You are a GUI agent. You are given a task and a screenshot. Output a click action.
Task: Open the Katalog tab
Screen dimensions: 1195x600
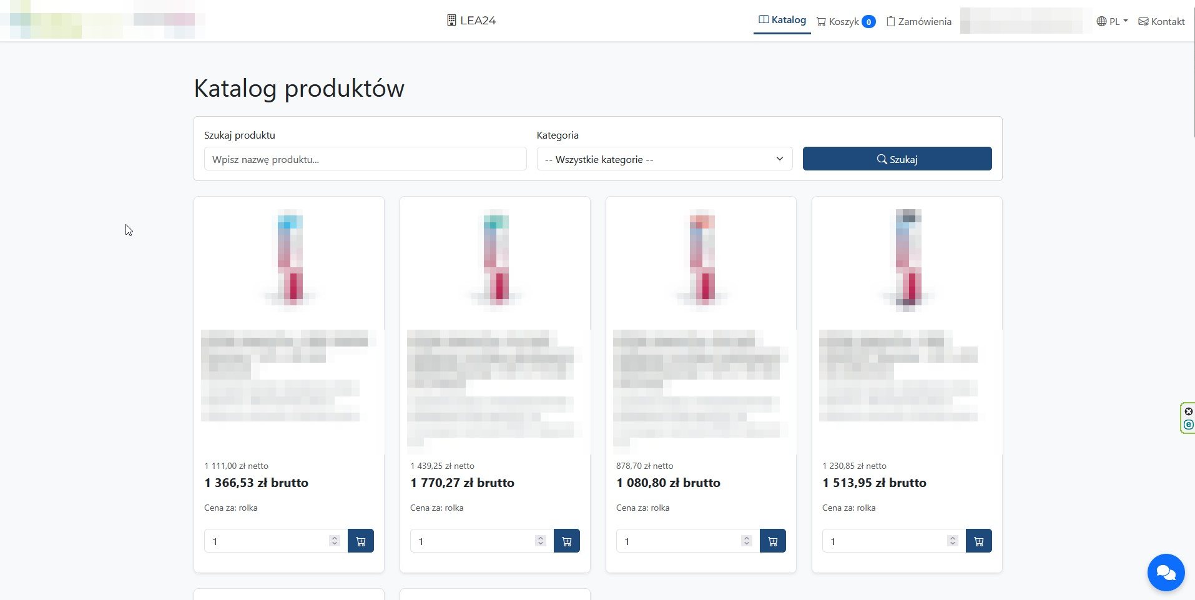tap(782, 20)
